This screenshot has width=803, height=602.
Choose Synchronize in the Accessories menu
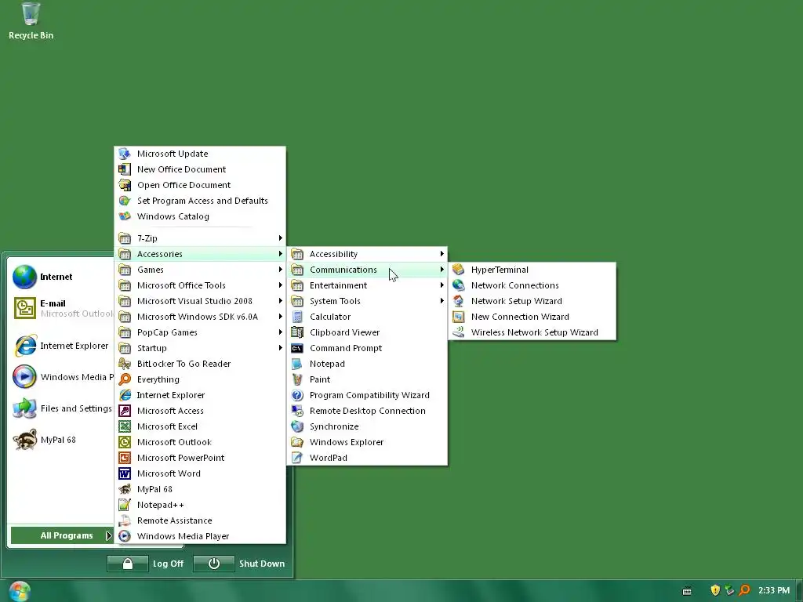click(367, 426)
